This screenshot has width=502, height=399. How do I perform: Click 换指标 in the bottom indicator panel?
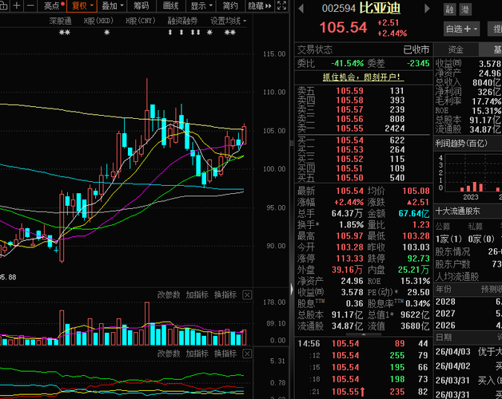coord(225,354)
